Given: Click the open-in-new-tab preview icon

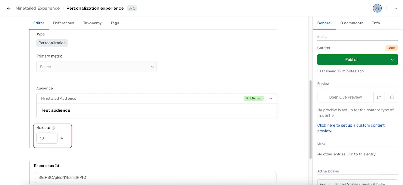Looking at the screenshot, I should point(379,97).
